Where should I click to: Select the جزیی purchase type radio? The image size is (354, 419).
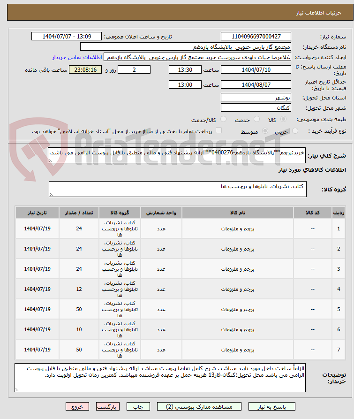click(x=295, y=130)
